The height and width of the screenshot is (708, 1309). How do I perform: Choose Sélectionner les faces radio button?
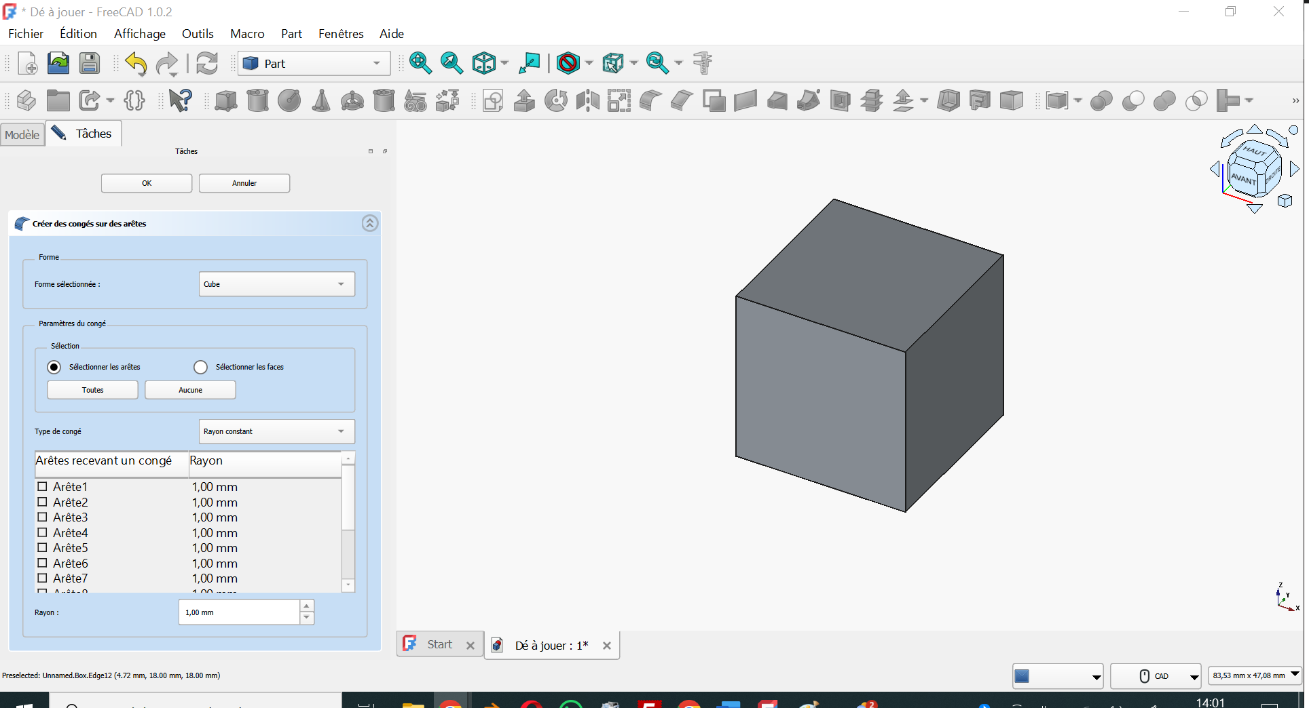click(x=200, y=367)
